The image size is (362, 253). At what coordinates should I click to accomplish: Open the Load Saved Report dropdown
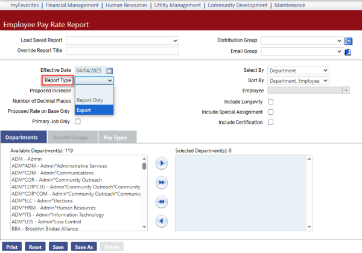click(x=122, y=40)
